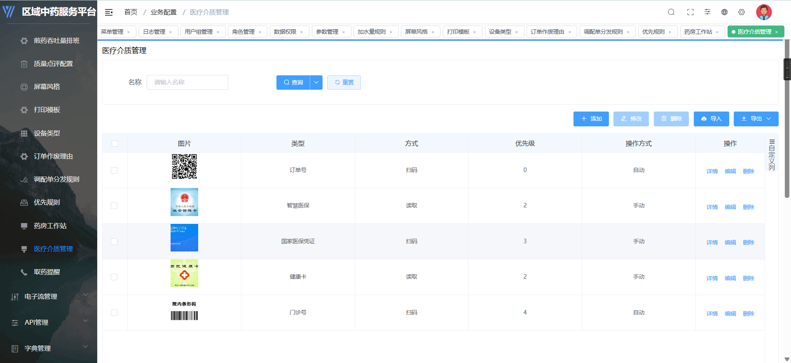The image size is (791, 363).
Task: Open the layout sliders settings icon
Action: click(x=707, y=12)
